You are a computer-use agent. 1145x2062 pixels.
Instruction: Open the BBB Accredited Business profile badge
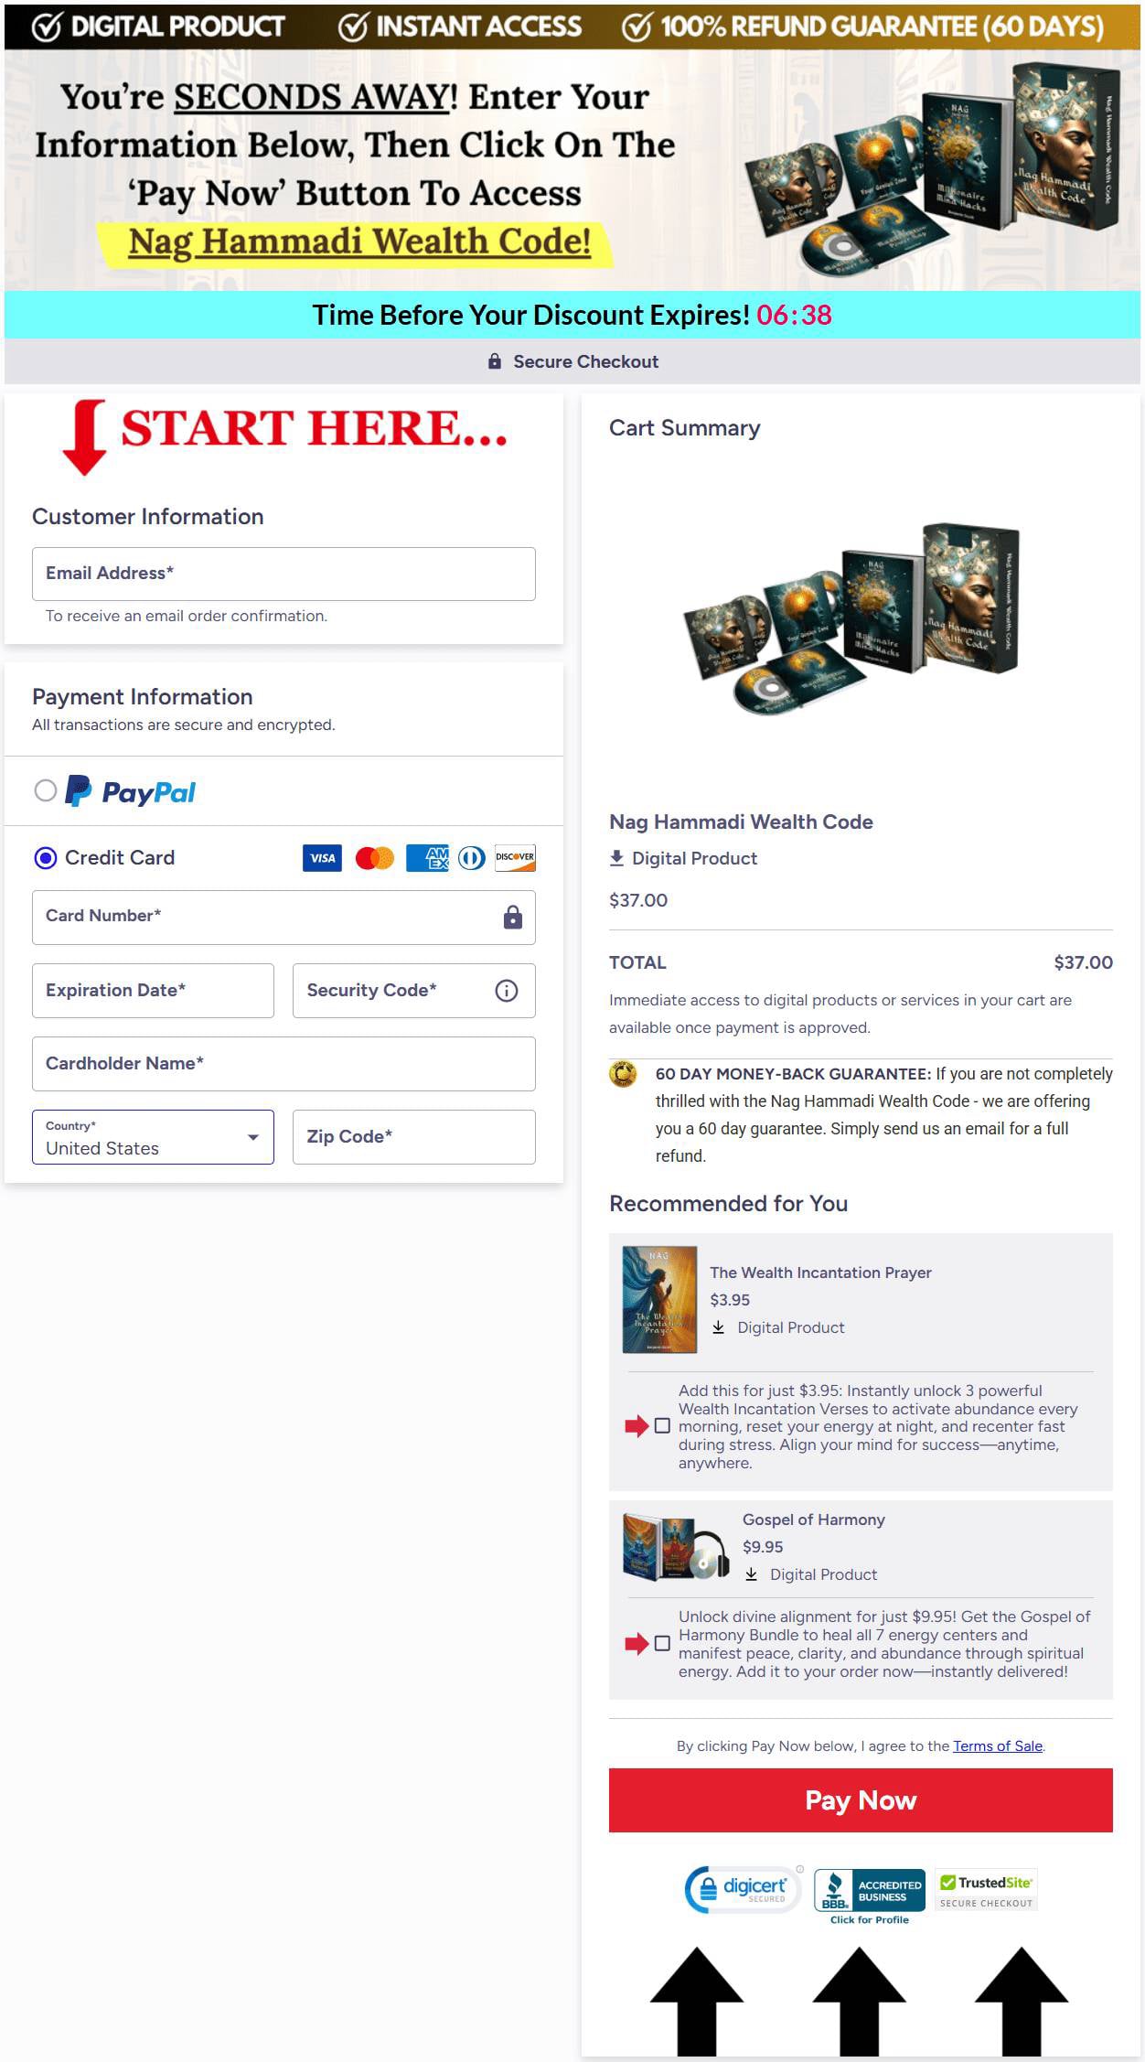coord(869,1896)
